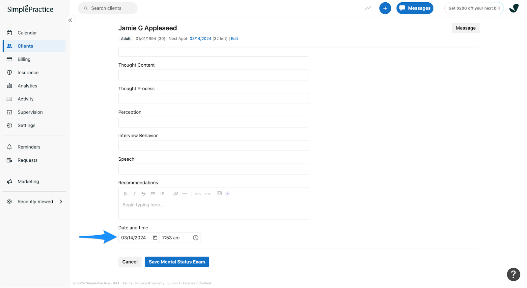Click the Calendar icon in the sidebar
This screenshot has height=288, width=527.
click(10, 33)
